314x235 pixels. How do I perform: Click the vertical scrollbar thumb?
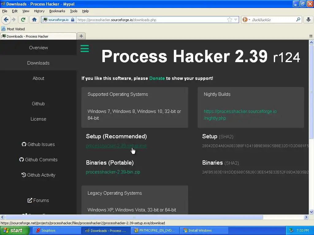click(x=311, y=92)
